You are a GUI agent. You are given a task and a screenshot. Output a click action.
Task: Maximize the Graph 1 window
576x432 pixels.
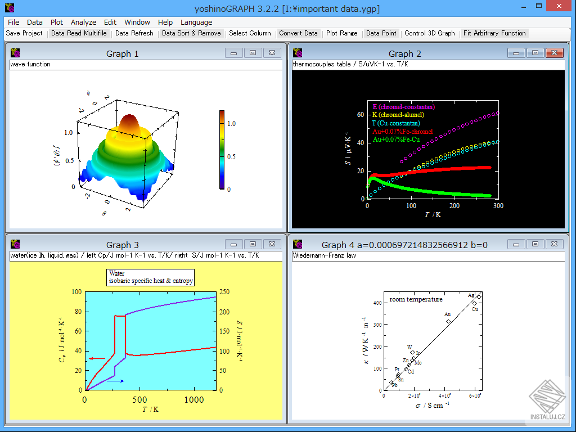[x=253, y=53]
